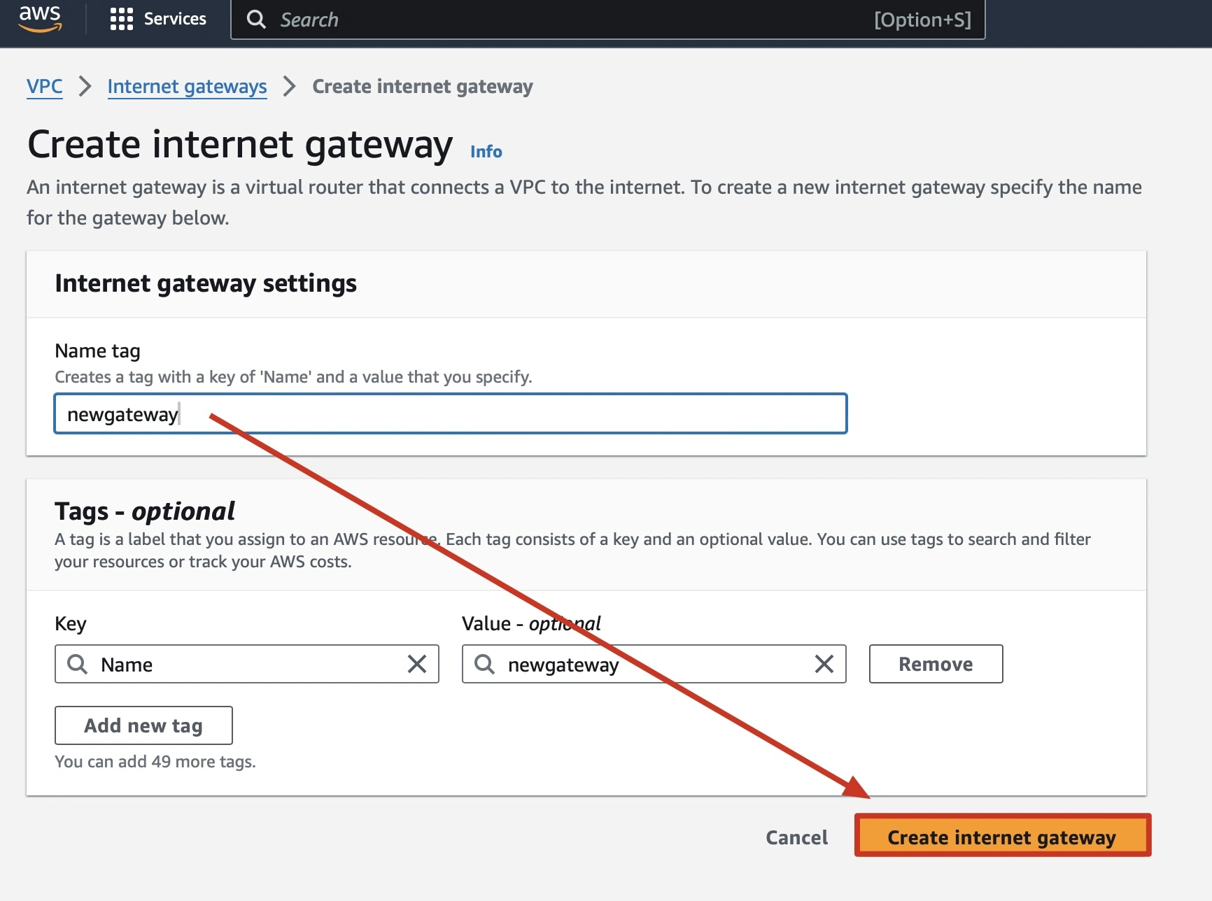Navigate to Internet gateways breadcrumb

(187, 87)
